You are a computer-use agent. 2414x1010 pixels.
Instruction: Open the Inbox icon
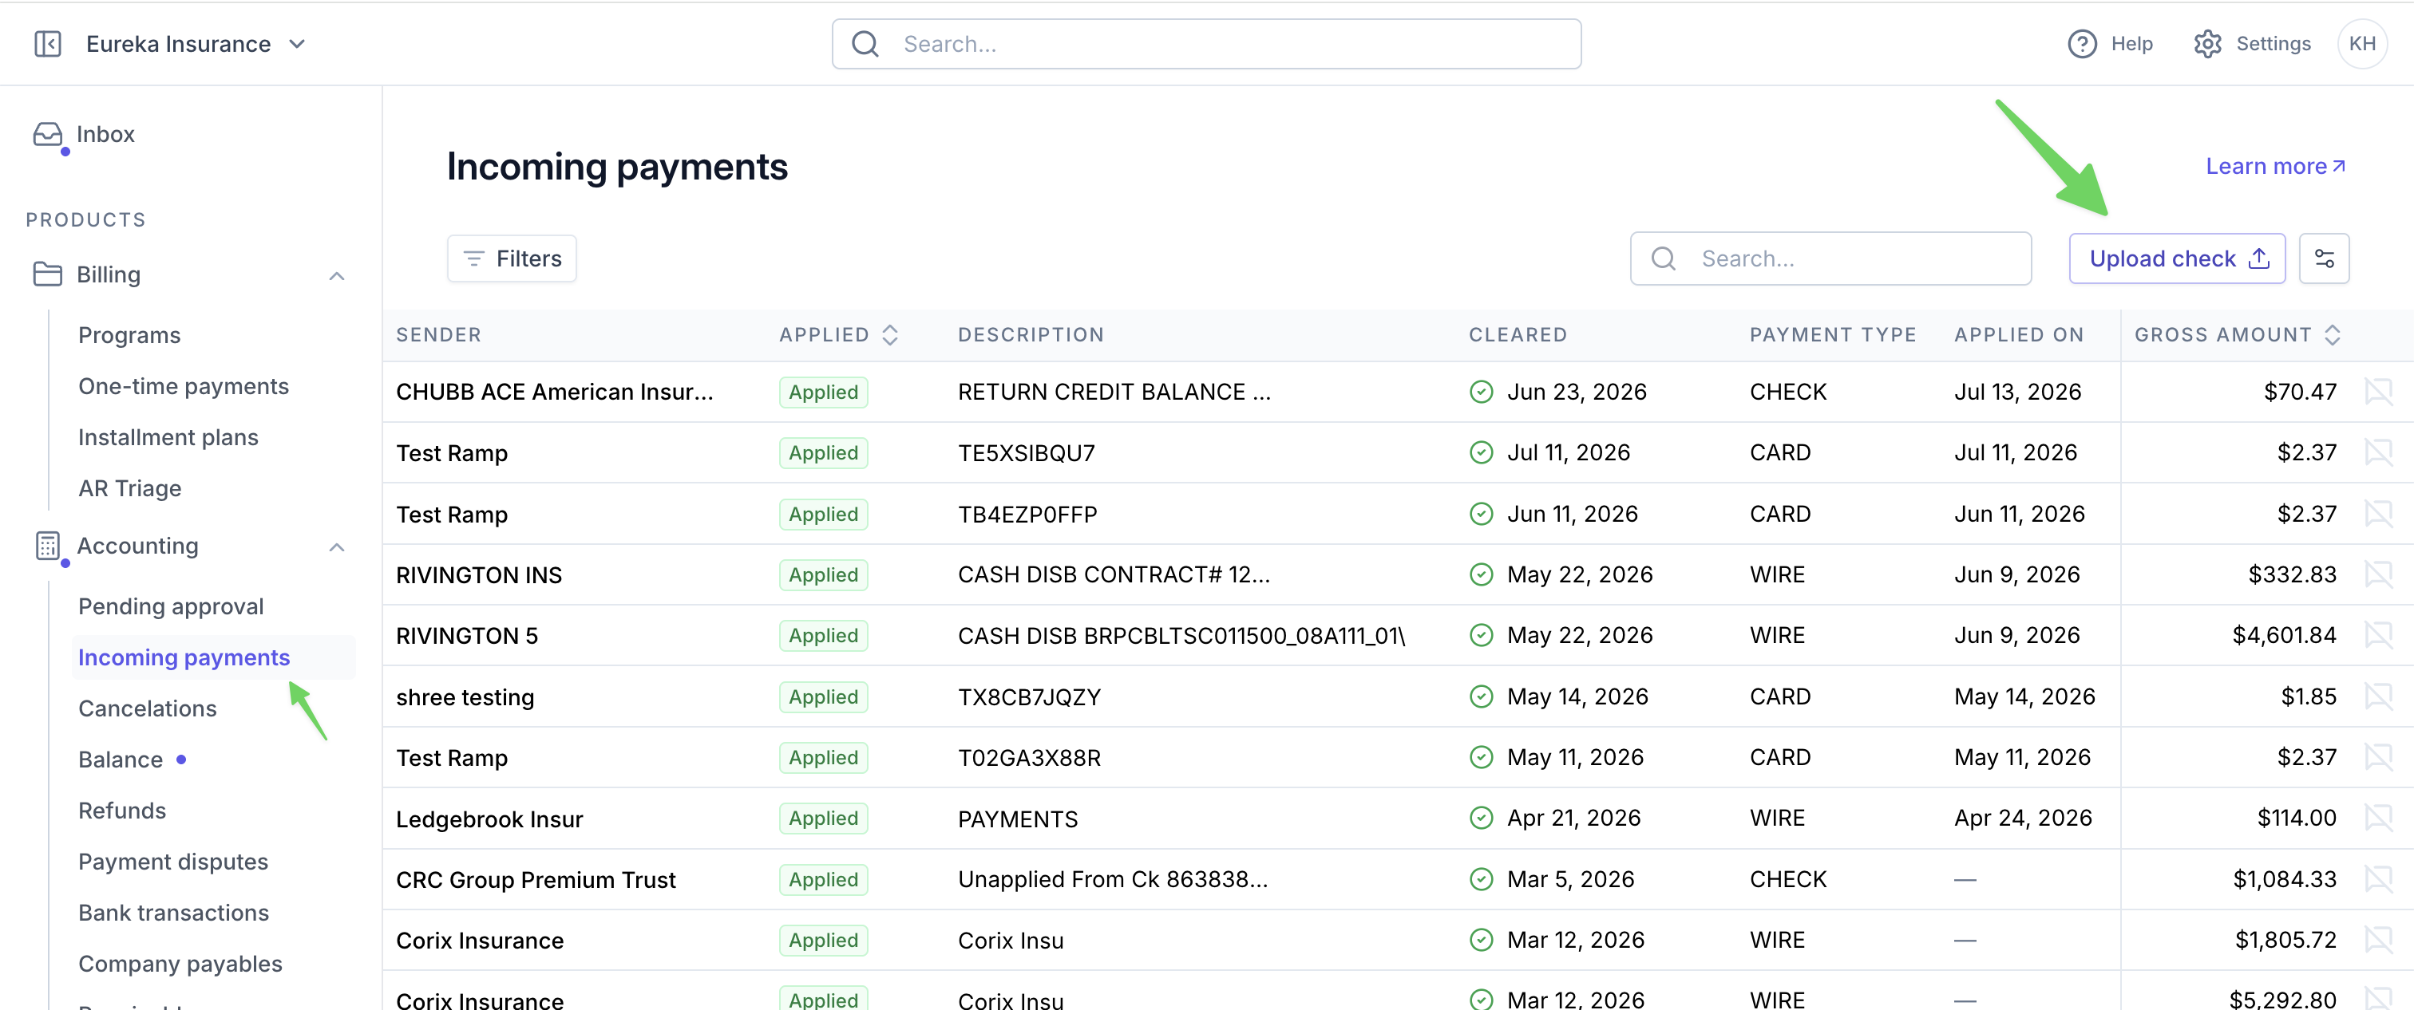48,134
